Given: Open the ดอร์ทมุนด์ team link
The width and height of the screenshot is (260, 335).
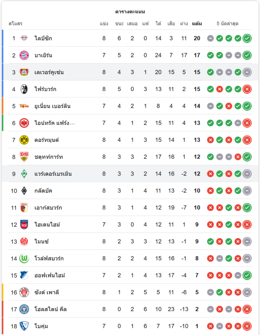Looking at the screenshot, I should pos(47,140).
